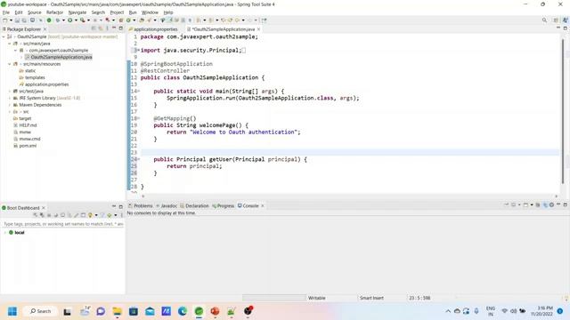The image size is (570, 320).
Task: Click the Open Type toolbar icon
Action: coord(142,20)
